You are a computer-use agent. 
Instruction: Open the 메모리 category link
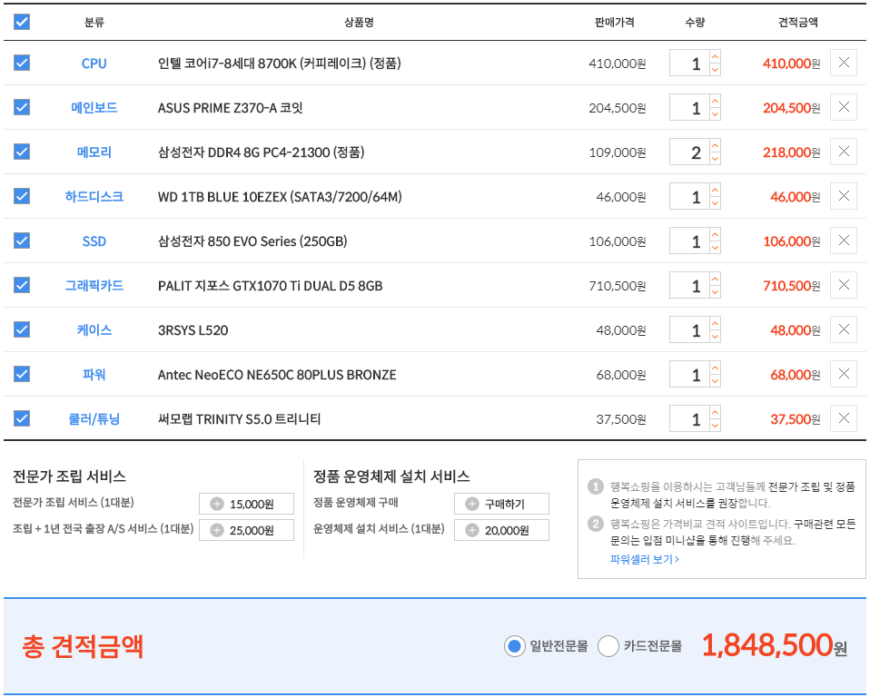point(94,152)
